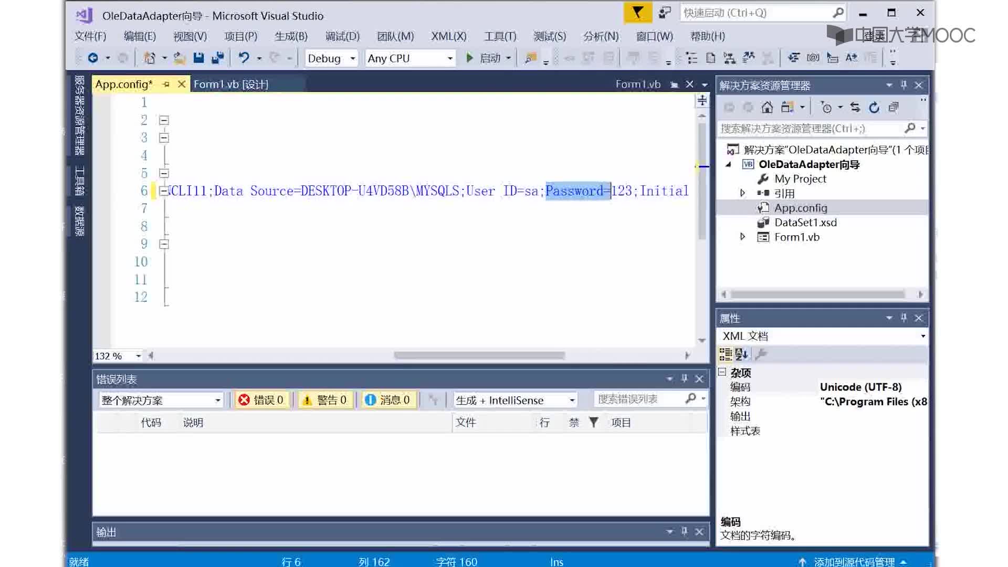The width and height of the screenshot is (1008, 567).
Task: Expand the Form1.vb tree node arrow
Action: [x=742, y=237]
